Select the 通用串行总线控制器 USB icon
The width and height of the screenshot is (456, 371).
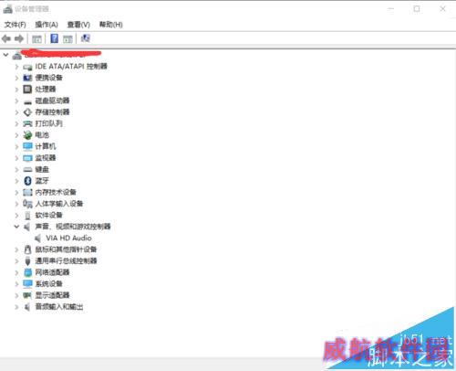click(x=27, y=261)
